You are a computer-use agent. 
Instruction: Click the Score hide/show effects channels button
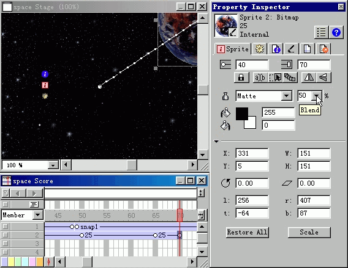click(x=201, y=193)
